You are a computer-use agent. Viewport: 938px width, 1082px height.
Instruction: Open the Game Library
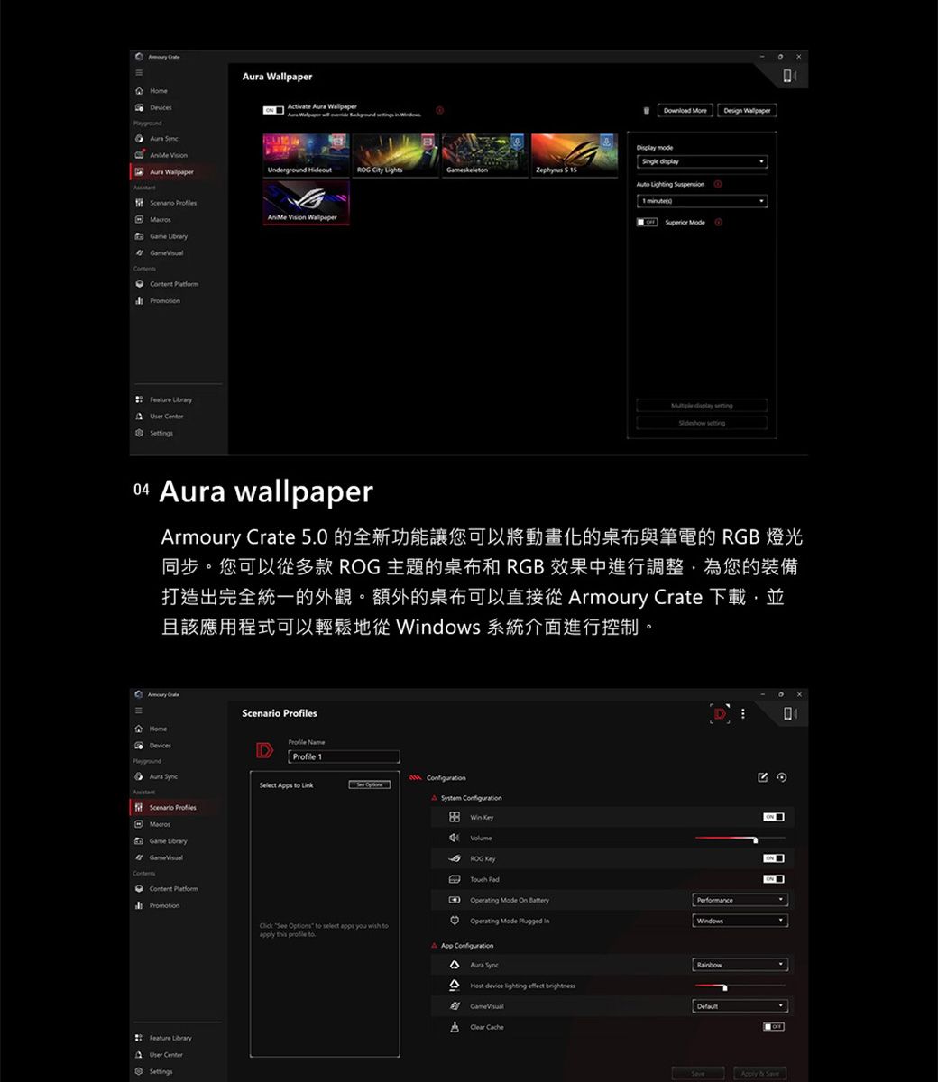click(x=168, y=235)
